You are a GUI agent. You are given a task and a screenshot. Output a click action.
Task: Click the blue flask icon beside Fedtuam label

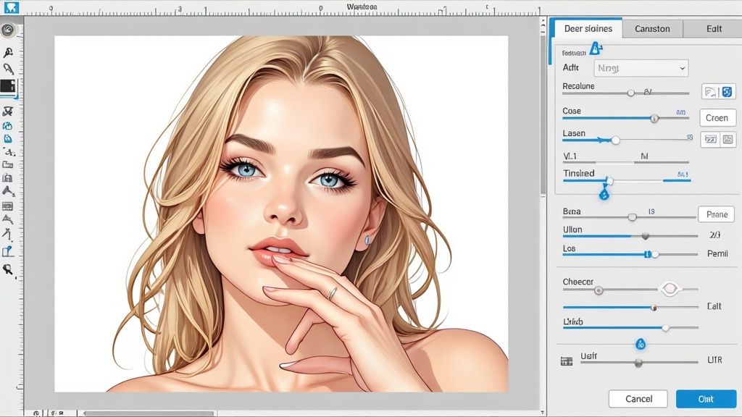(x=596, y=49)
